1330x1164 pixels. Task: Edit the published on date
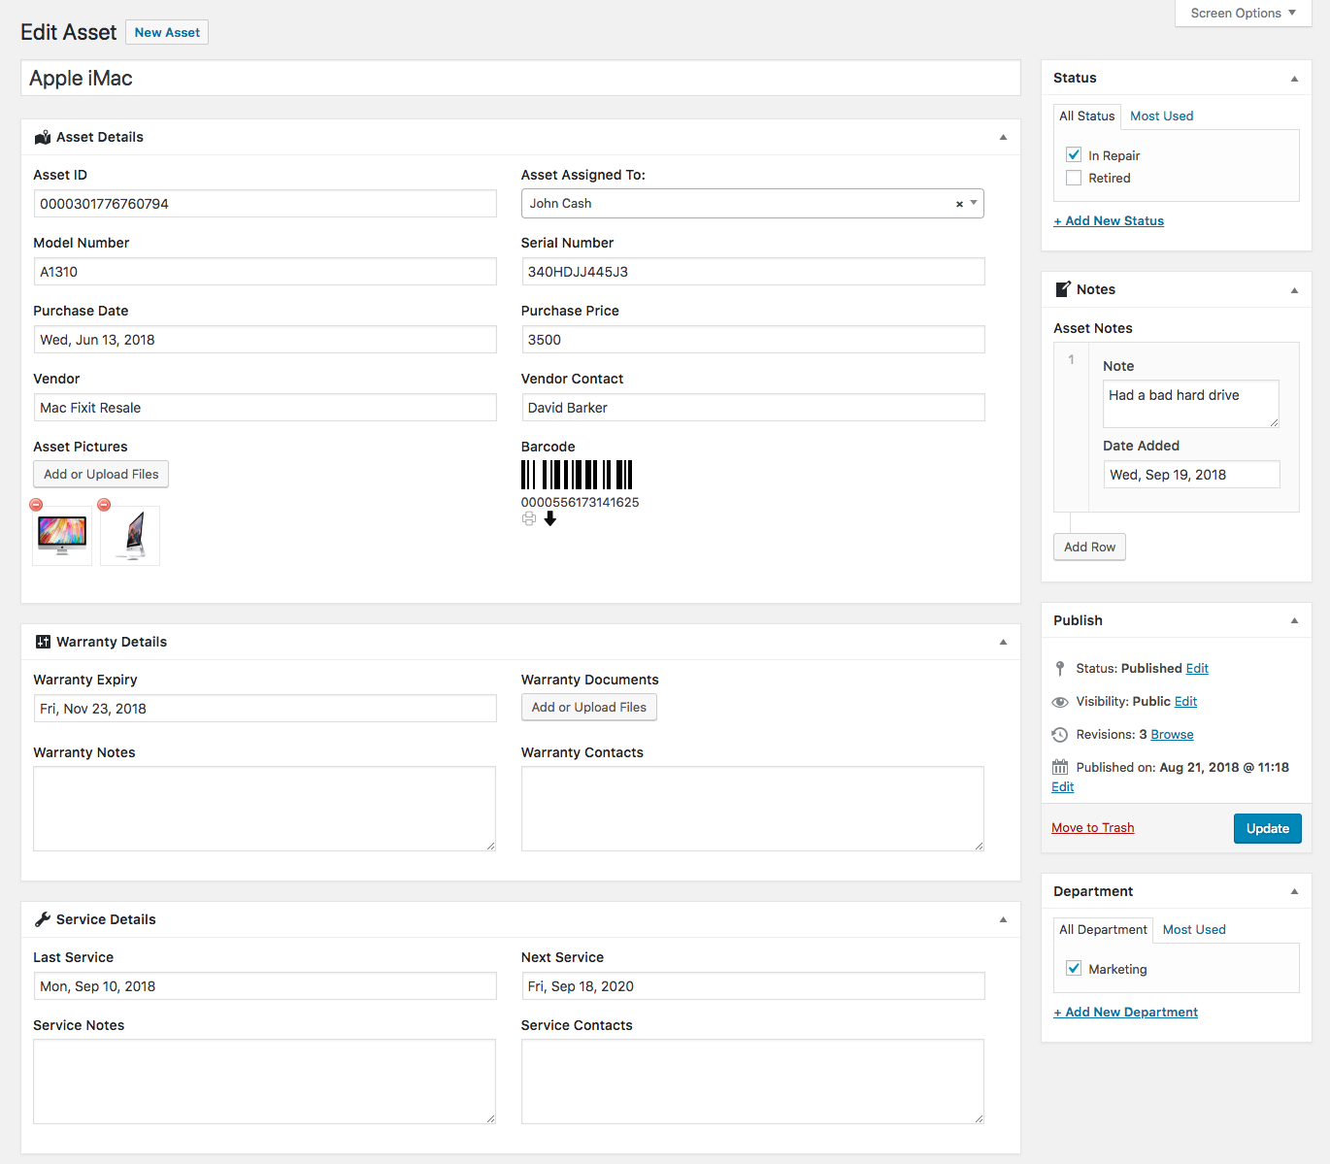pos(1063,787)
